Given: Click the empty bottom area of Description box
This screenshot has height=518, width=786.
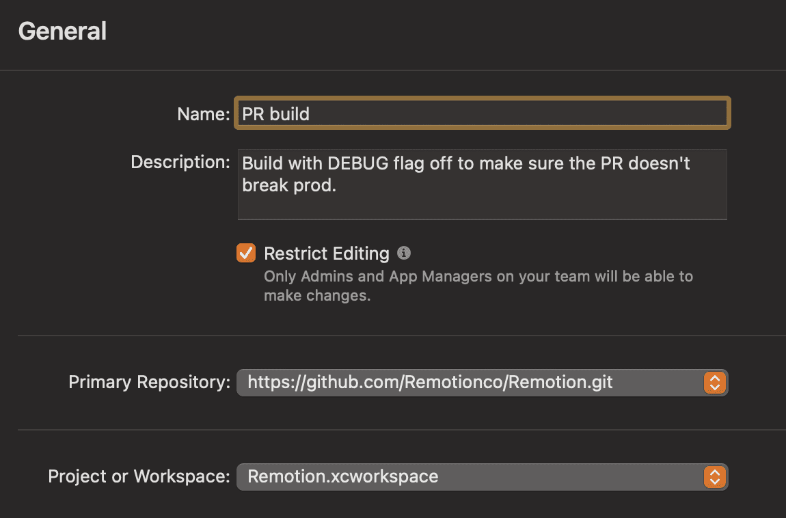Looking at the screenshot, I should click(482, 207).
